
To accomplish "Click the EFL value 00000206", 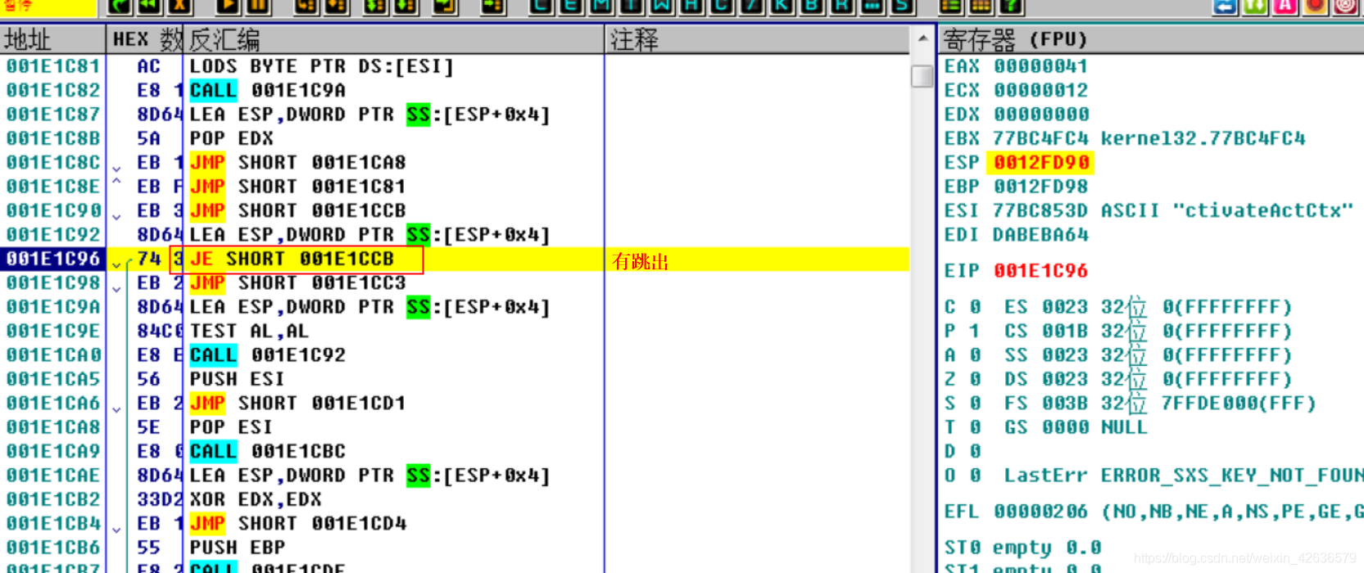I will click(1041, 512).
